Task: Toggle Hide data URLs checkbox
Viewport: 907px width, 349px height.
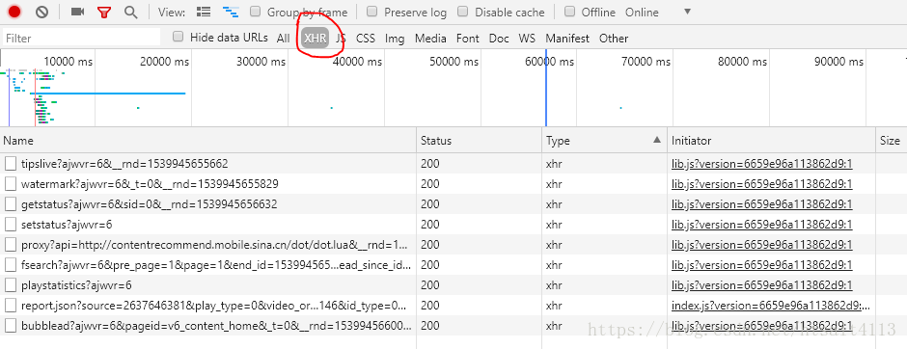Action: tap(179, 37)
